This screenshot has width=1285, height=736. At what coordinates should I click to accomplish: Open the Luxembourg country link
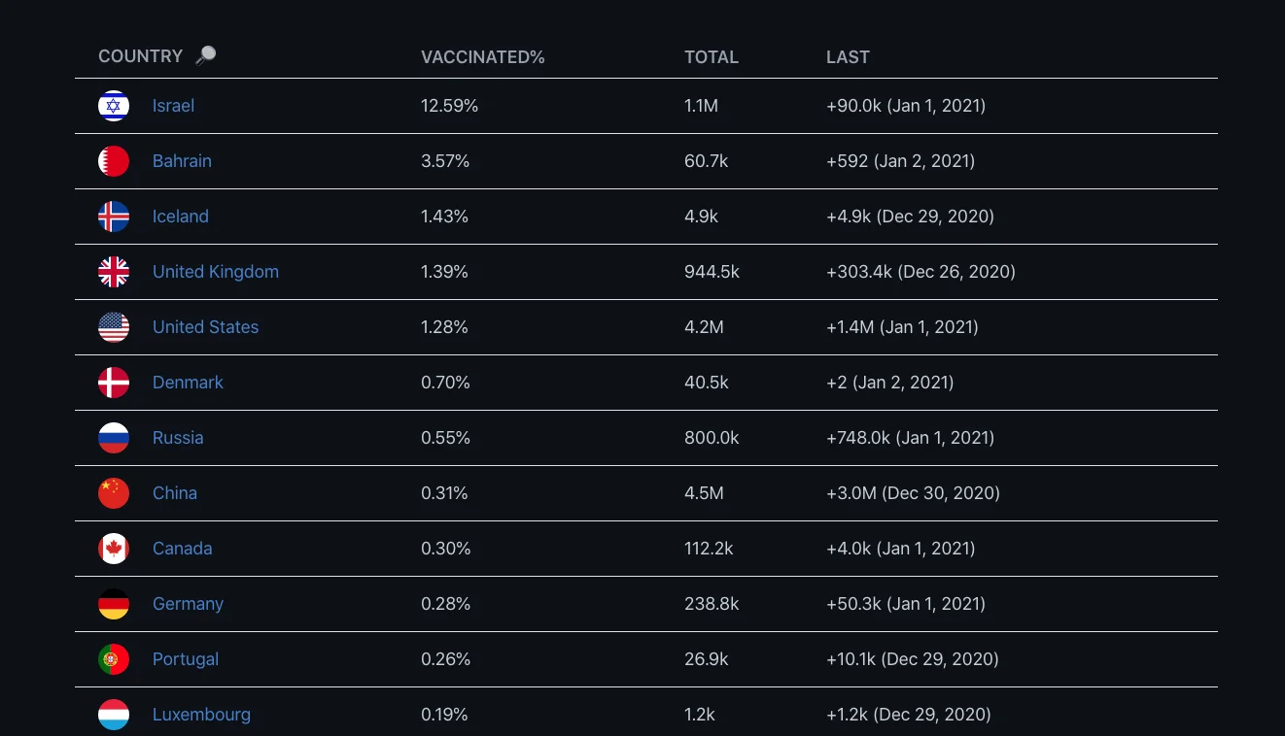click(x=201, y=715)
